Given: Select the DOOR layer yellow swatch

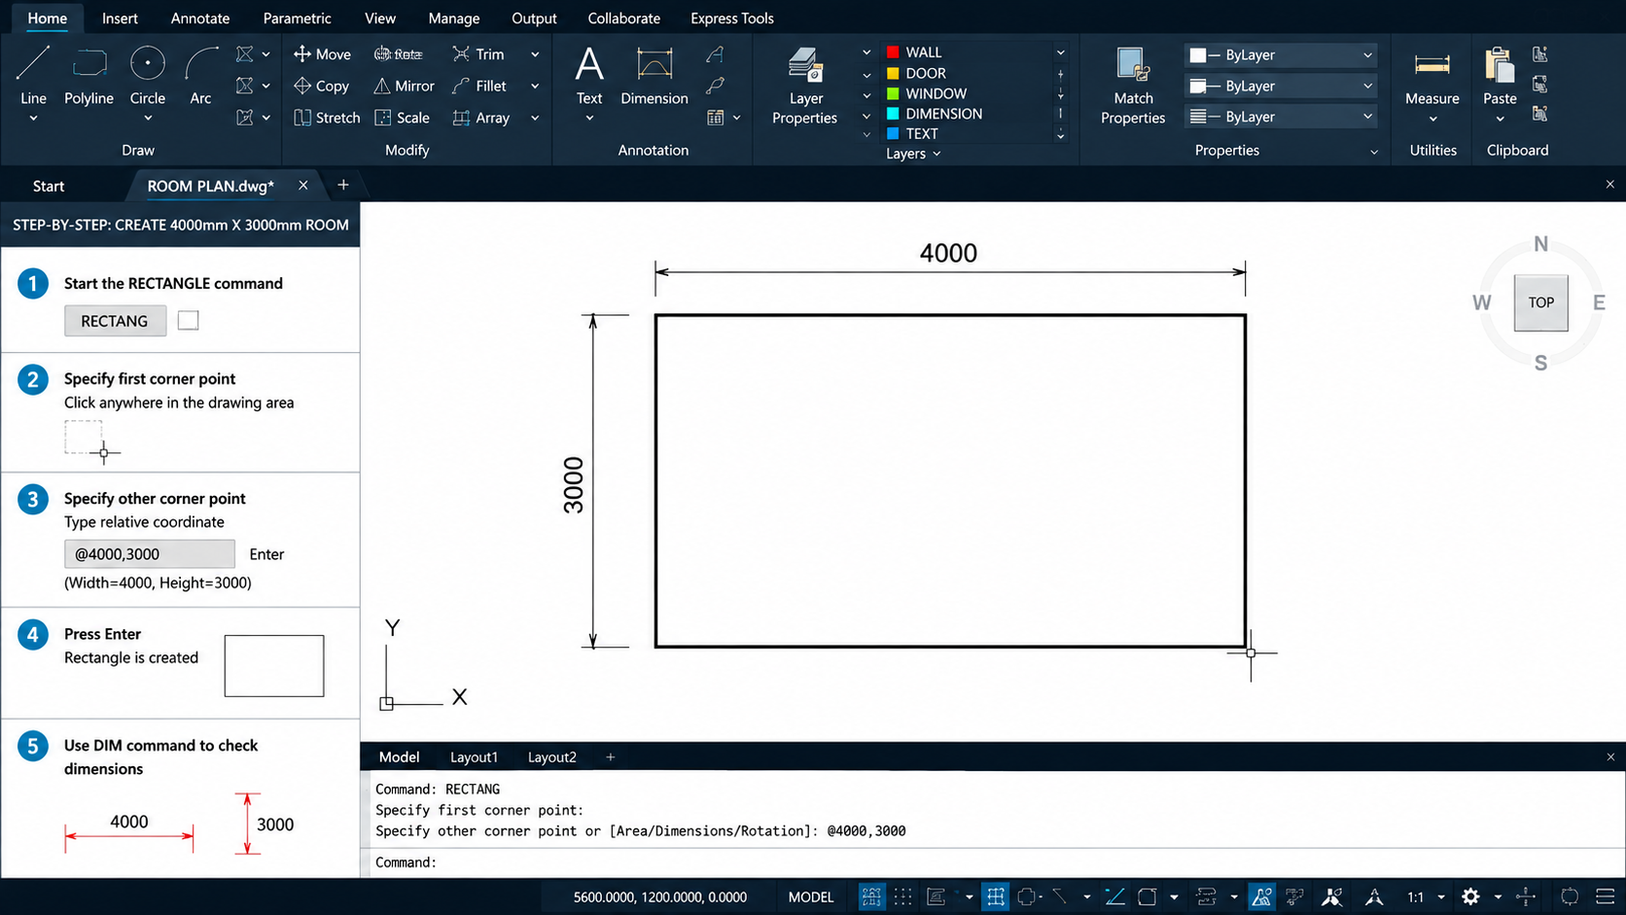Looking at the screenshot, I should [892, 73].
